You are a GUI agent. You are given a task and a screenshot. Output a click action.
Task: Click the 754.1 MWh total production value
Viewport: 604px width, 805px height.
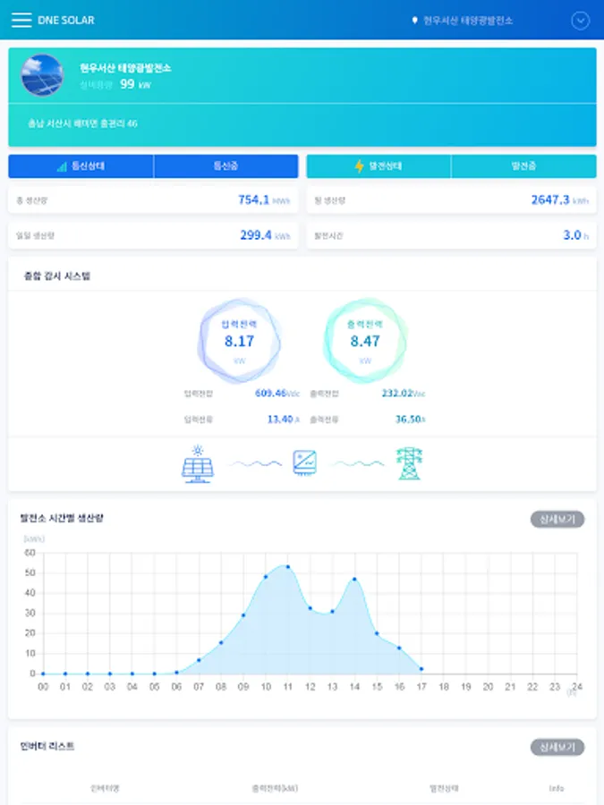(x=264, y=200)
